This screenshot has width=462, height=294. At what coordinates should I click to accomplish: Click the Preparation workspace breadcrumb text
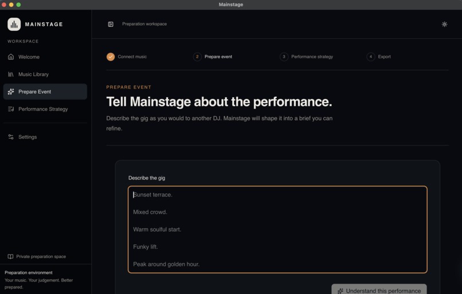pyautogui.click(x=144, y=24)
